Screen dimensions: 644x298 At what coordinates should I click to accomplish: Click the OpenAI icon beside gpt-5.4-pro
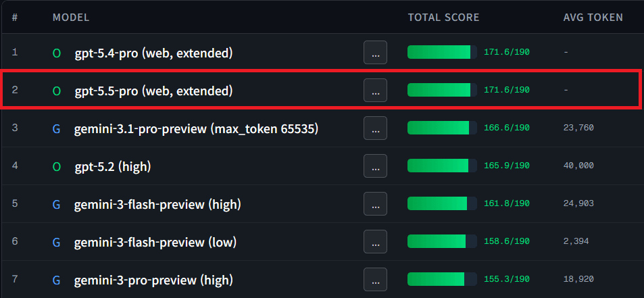click(x=57, y=53)
